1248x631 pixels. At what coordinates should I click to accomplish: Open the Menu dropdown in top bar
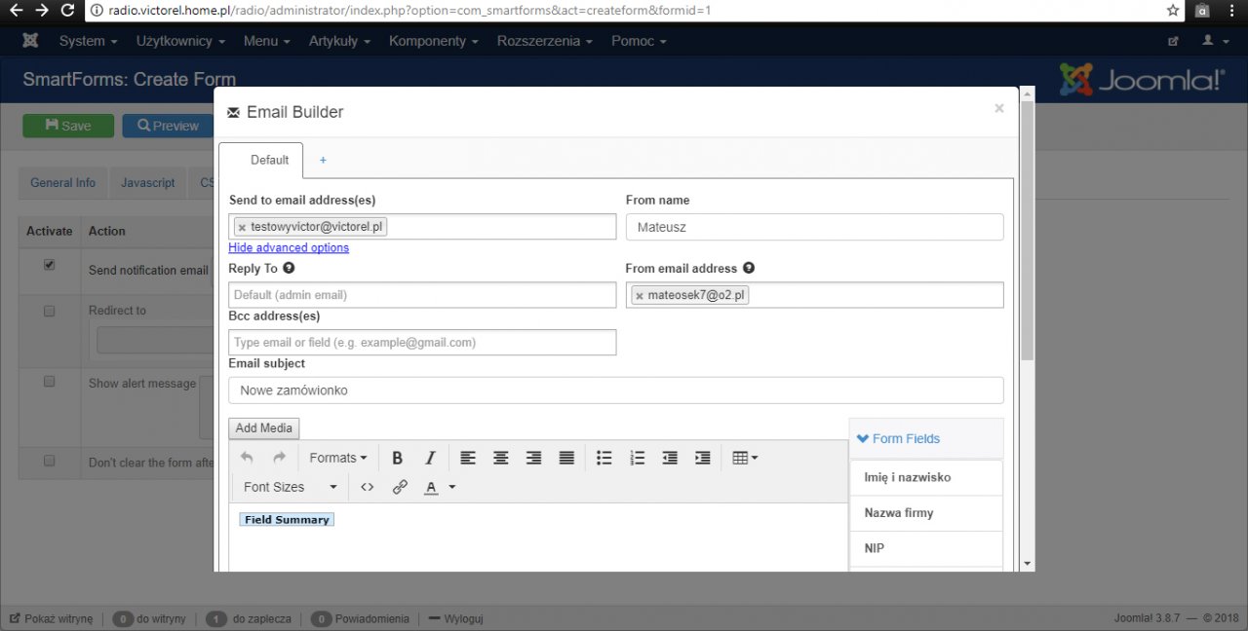tap(267, 41)
